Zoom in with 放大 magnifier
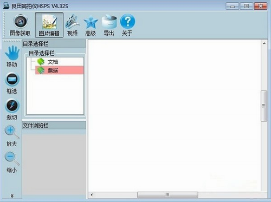This screenshot has height=202, width=271. 12,136
